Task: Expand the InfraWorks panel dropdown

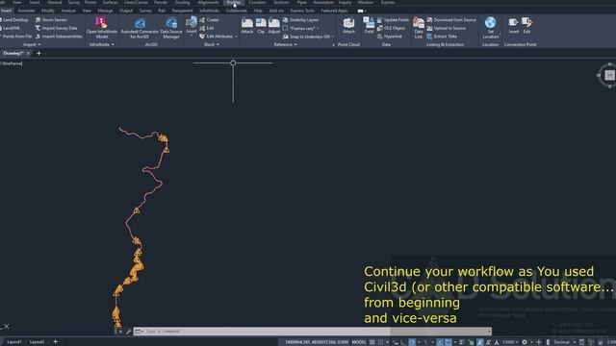Action: [102, 45]
